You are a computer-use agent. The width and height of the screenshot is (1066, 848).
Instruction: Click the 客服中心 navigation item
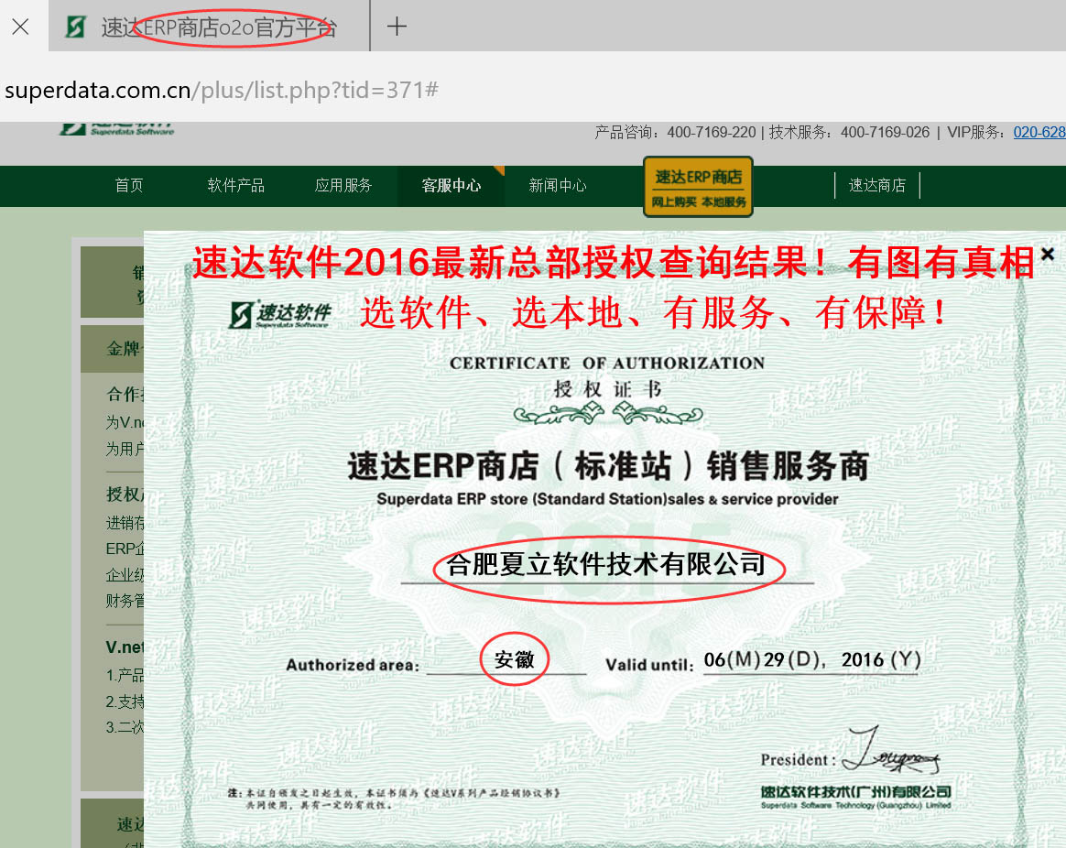[x=451, y=185]
